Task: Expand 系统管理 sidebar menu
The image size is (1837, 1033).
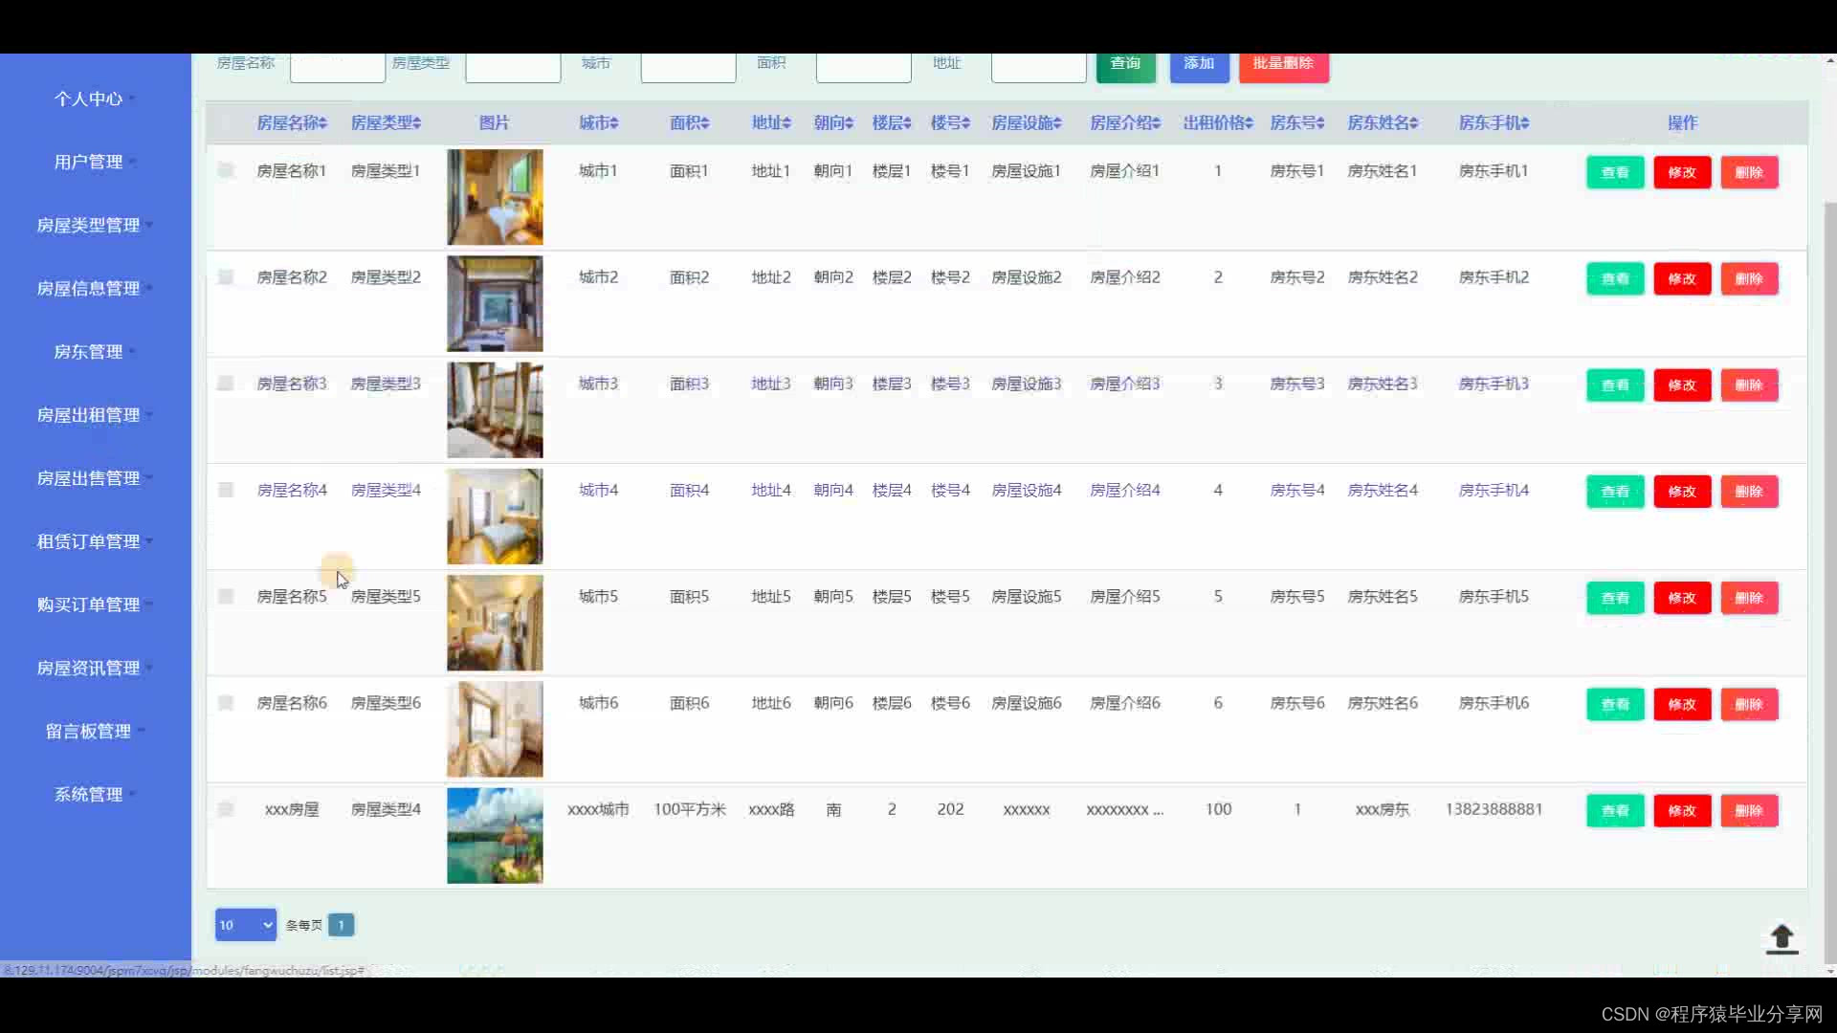Action: [x=88, y=794]
